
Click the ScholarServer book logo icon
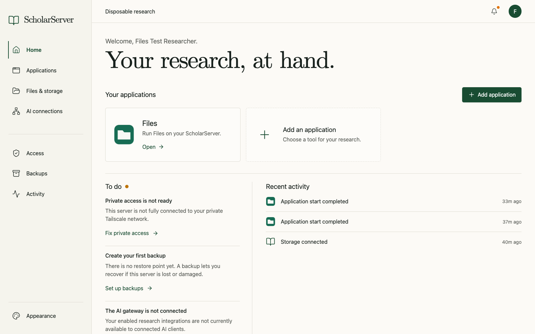point(14,20)
